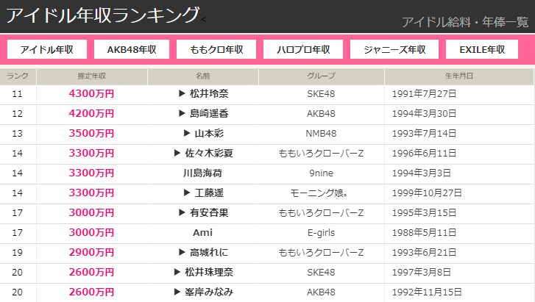Click the アイドル給料・年俸一覧 header text
The height and width of the screenshot is (302, 535).
click(465, 22)
